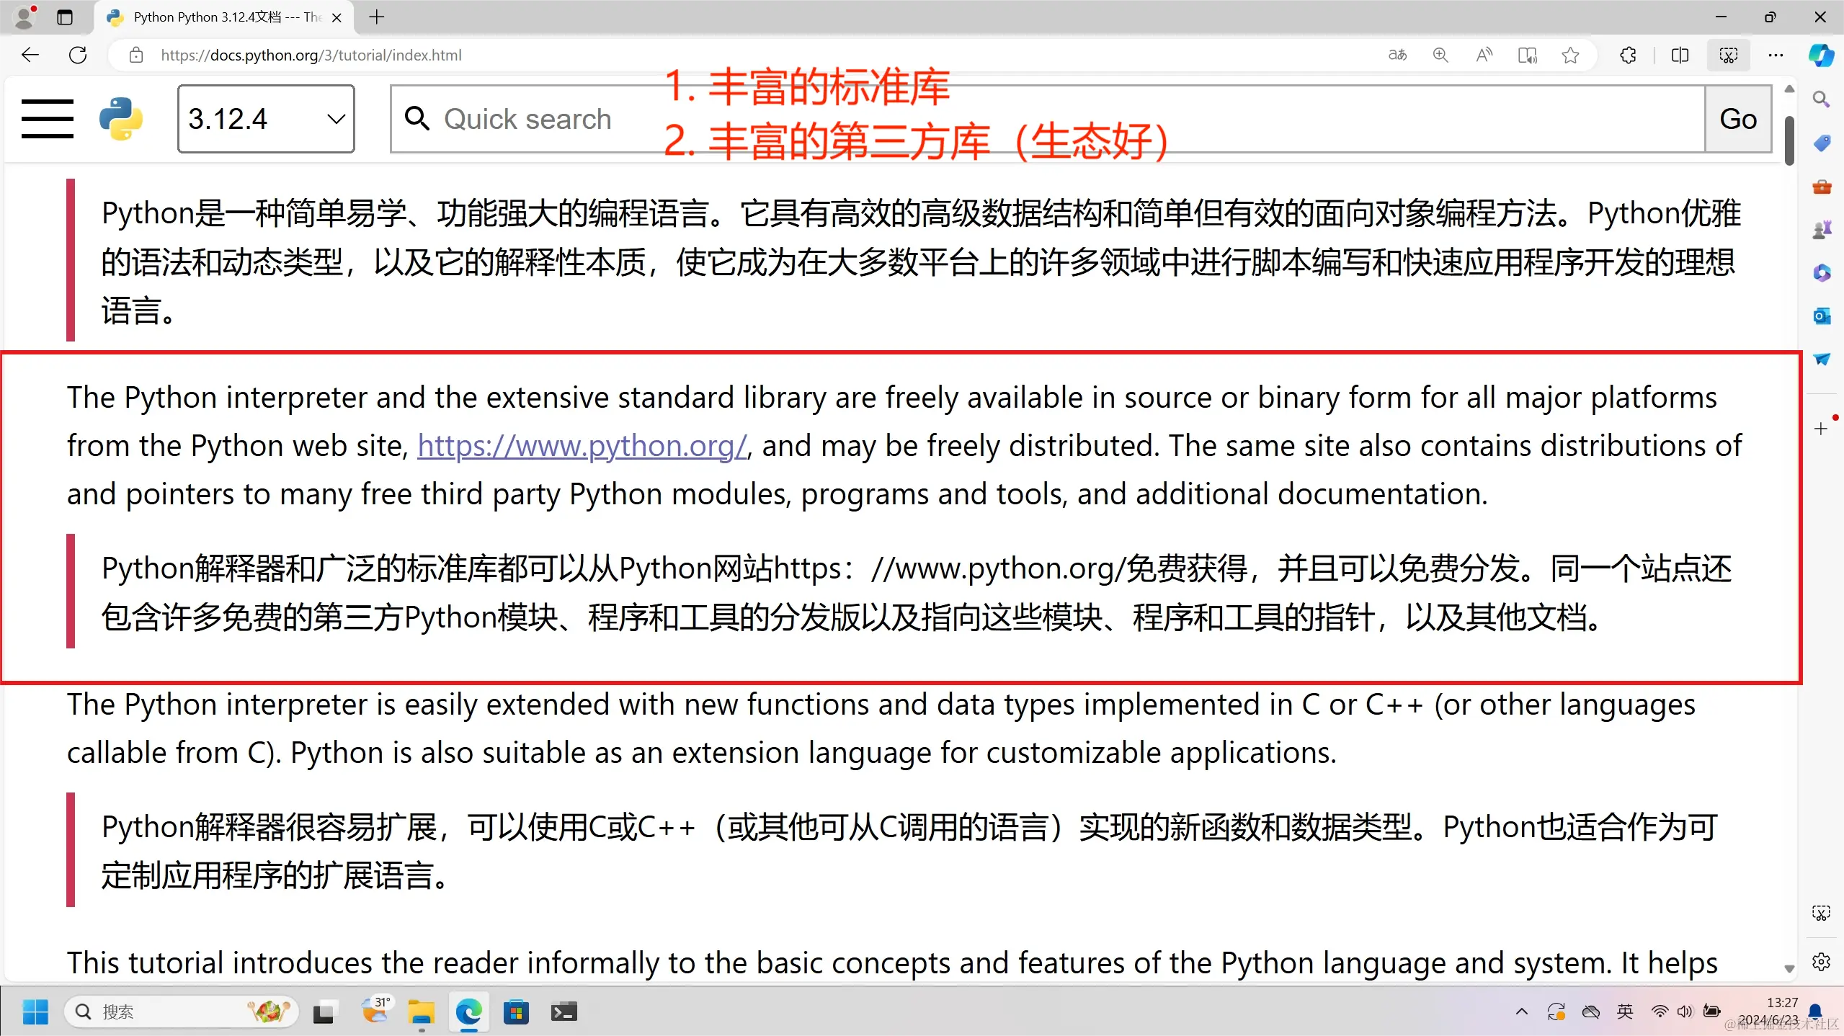
Task: Click the zoom magnifier in address bar
Action: click(1440, 55)
